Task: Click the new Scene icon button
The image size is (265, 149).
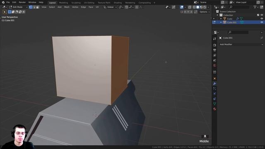Action: coord(223,2)
